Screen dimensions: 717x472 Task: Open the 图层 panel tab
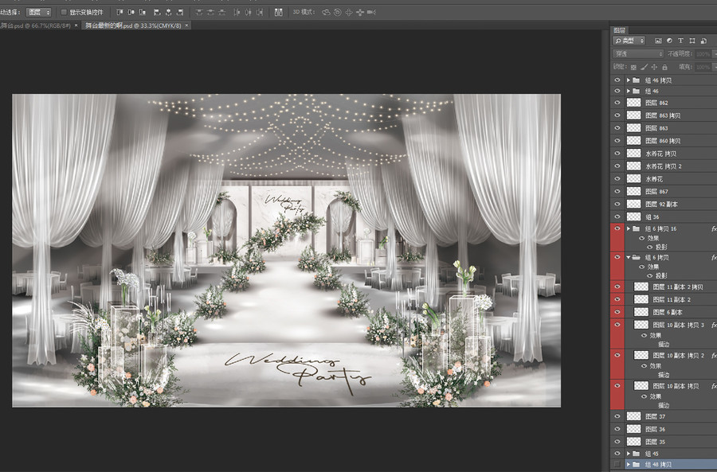[x=620, y=30]
